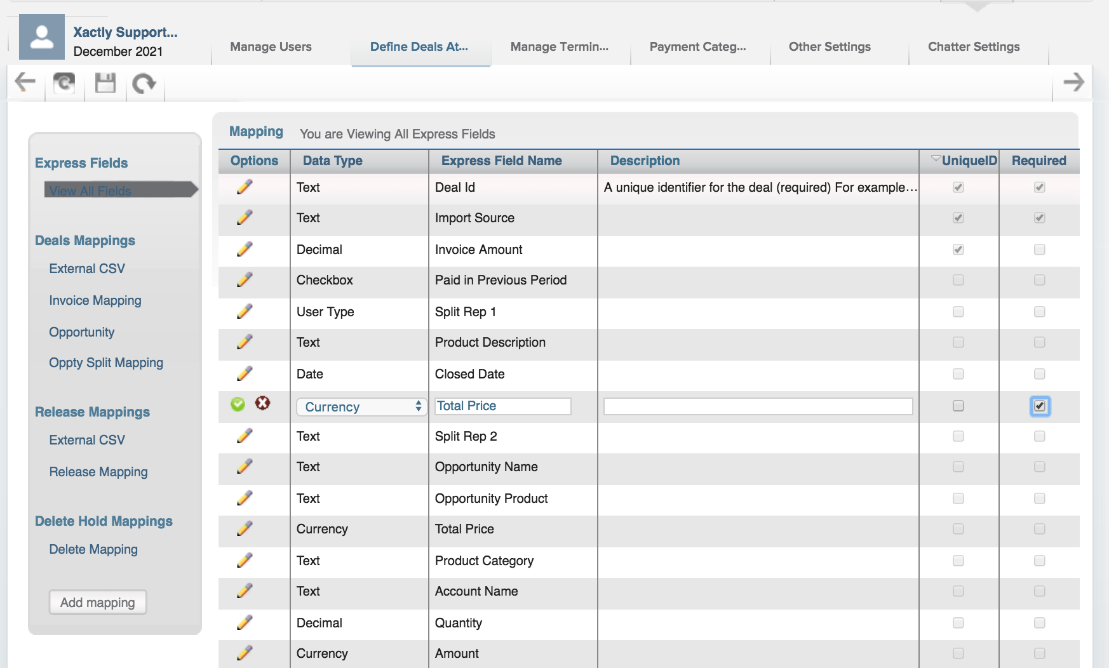
Task: Enable Required for Invoice Amount
Action: pyautogui.click(x=1040, y=250)
